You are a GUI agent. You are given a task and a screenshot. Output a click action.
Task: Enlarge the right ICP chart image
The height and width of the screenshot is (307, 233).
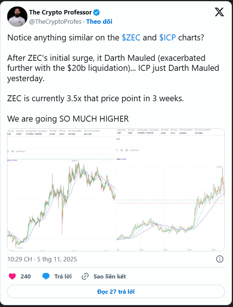click(x=170, y=190)
